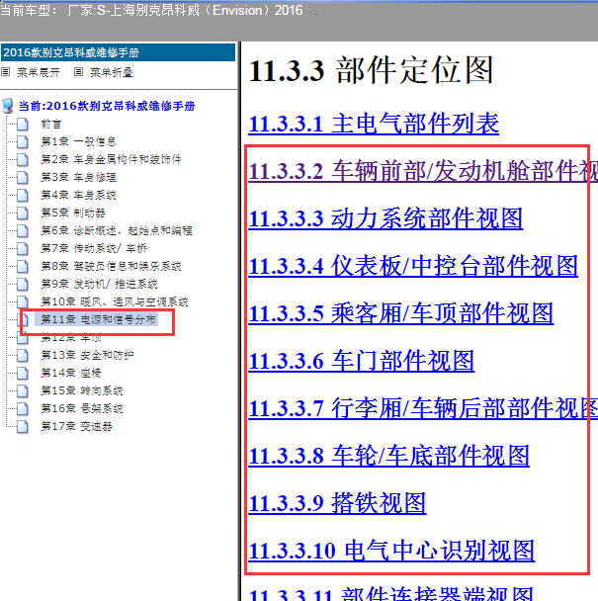Open link 11.3.3.5 乘客厢/车顶部件视图

coord(401,313)
